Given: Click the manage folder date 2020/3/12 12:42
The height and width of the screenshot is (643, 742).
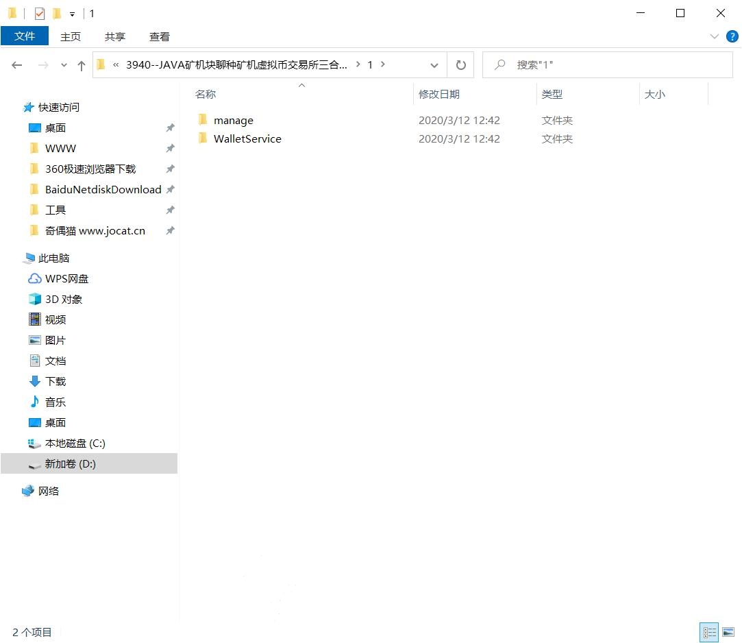Looking at the screenshot, I should tap(459, 120).
